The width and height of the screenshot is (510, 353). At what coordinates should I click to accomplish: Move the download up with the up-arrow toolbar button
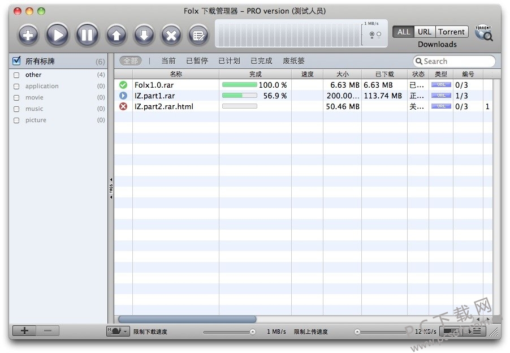tap(116, 35)
